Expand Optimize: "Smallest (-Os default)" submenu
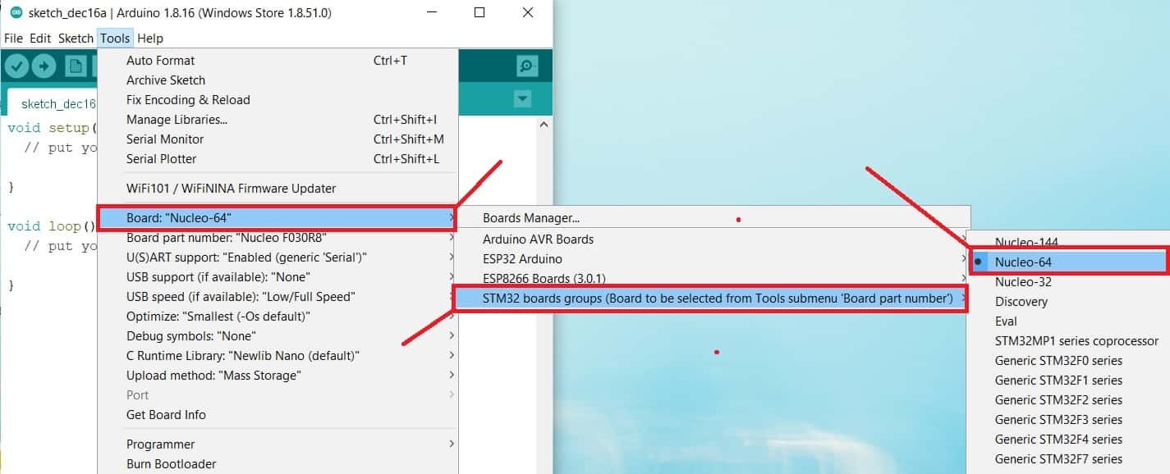 tap(278, 317)
